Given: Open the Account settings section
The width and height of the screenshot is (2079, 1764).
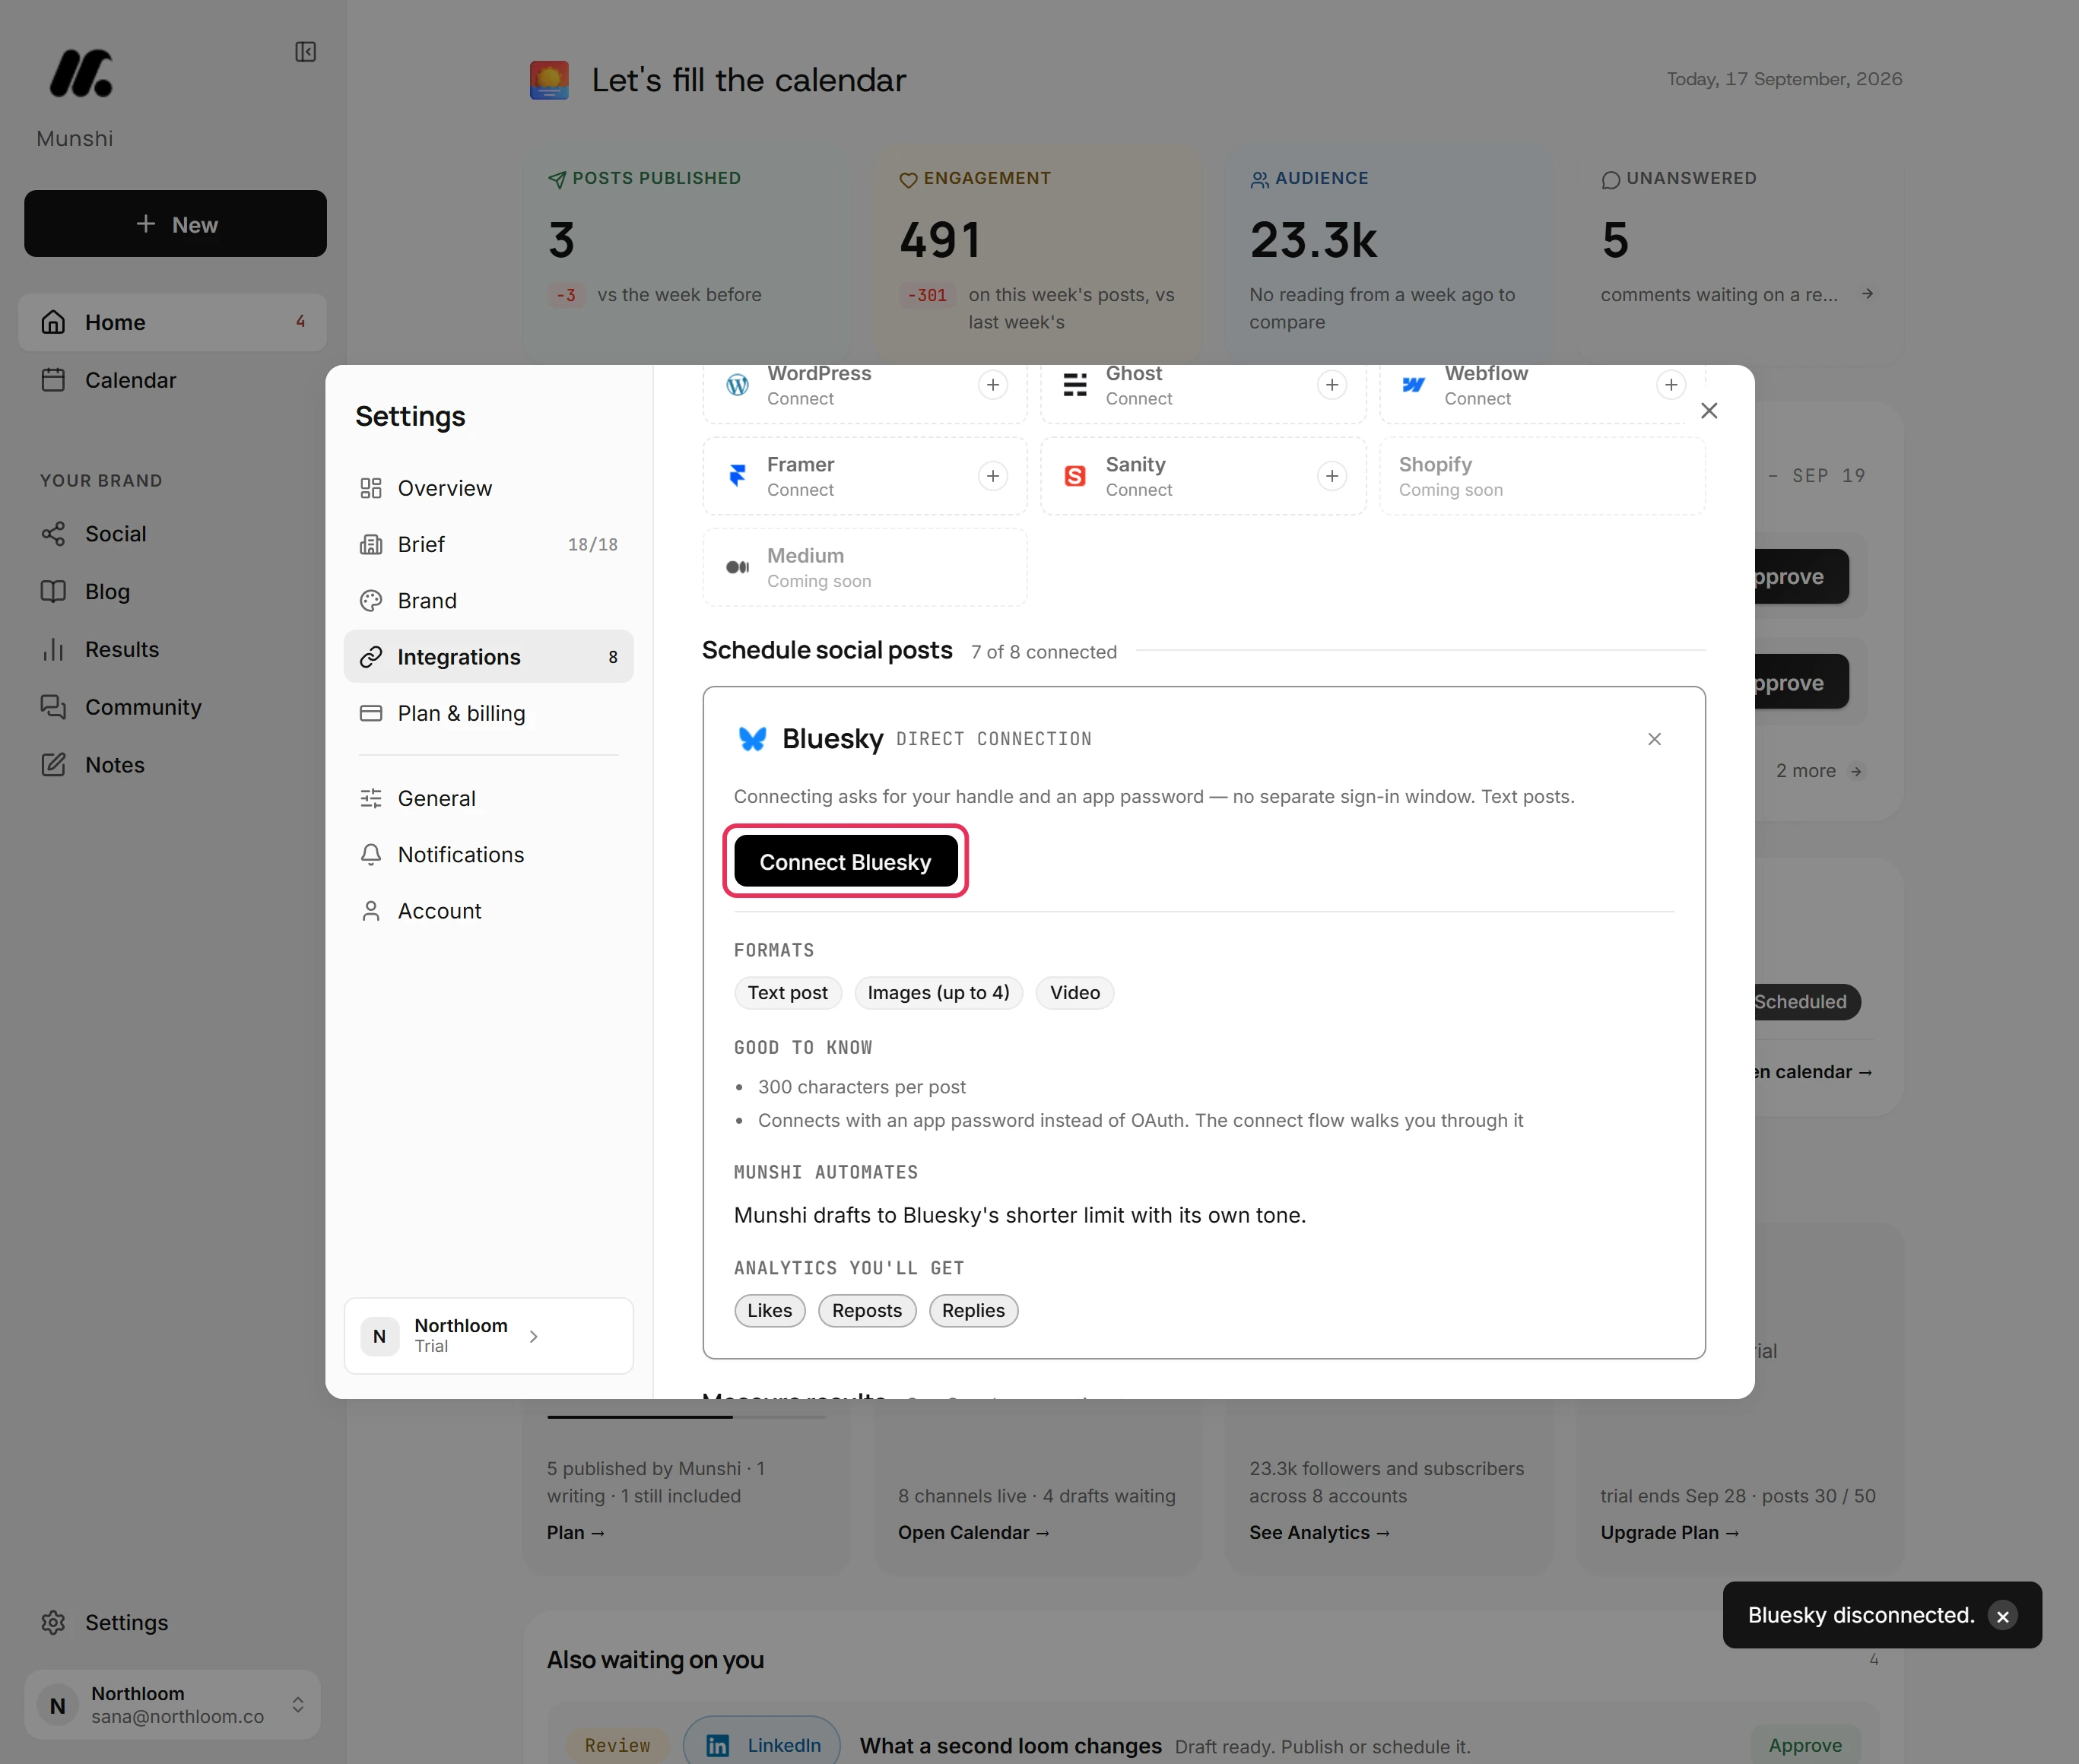Looking at the screenshot, I should coord(489,911).
